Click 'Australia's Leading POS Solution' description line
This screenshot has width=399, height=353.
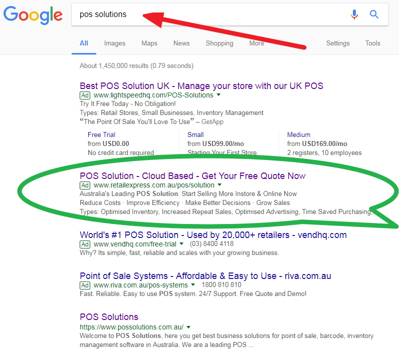click(x=188, y=194)
